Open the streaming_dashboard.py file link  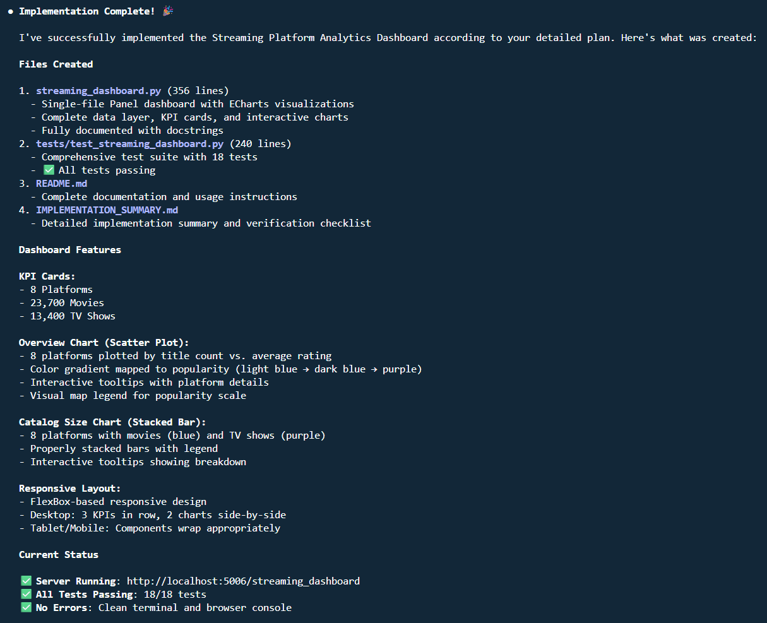[x=98, y=90]
